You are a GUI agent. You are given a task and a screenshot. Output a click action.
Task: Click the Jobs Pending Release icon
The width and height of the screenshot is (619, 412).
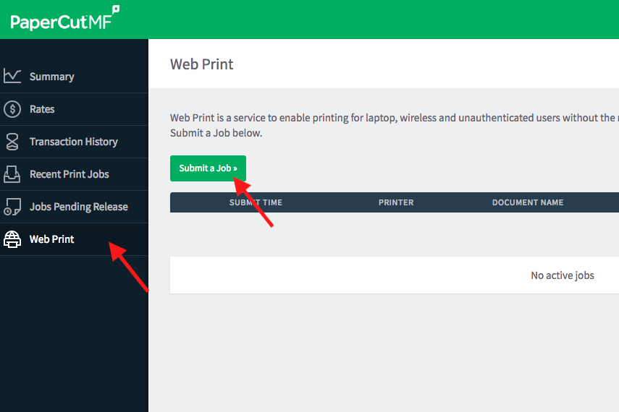tap(12, 207)
